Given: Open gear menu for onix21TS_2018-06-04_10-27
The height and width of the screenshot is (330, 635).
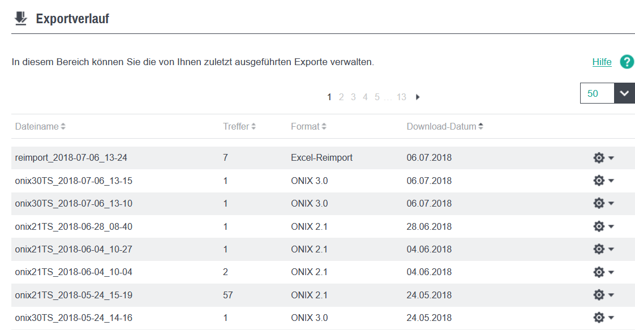Looking at the screenshot, I should [x=603, y=249].
